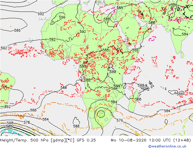This screenshot has height=149, width=193.
Task: Click the "12:00 UTC" time text
Action: click(160, 140)
